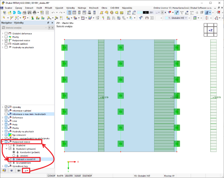Enable Globální deformace checkbox

click(x=6, y=33)
